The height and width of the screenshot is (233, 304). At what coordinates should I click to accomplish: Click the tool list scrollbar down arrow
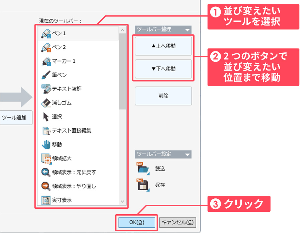coord(122,201)
